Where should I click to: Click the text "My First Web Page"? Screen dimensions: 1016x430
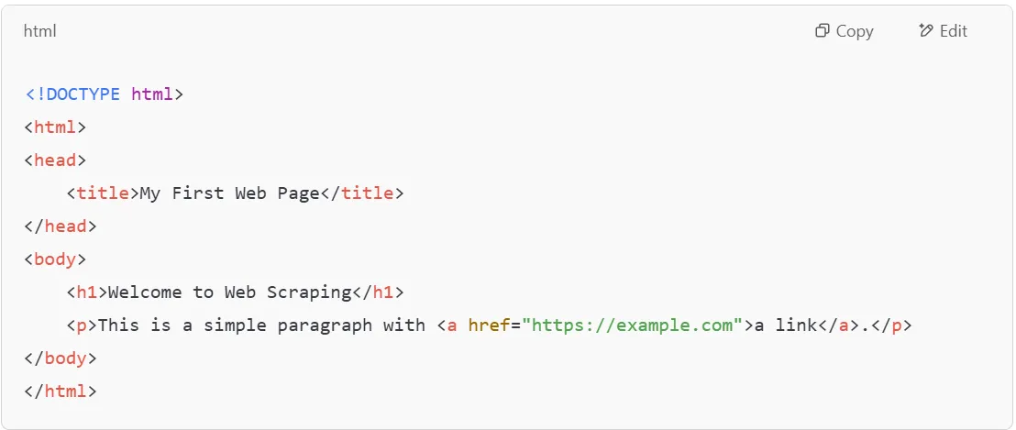click(229, 193)
